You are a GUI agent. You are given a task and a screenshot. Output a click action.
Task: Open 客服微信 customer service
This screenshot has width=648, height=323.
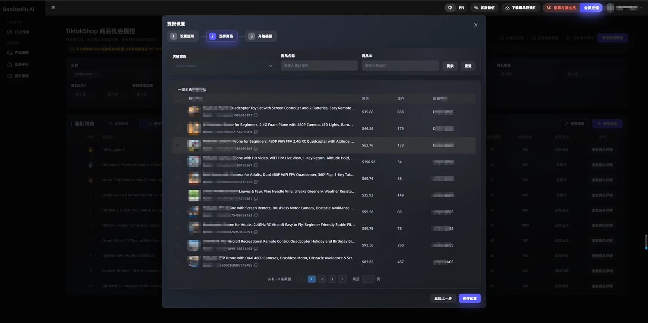tap(485, 8)
